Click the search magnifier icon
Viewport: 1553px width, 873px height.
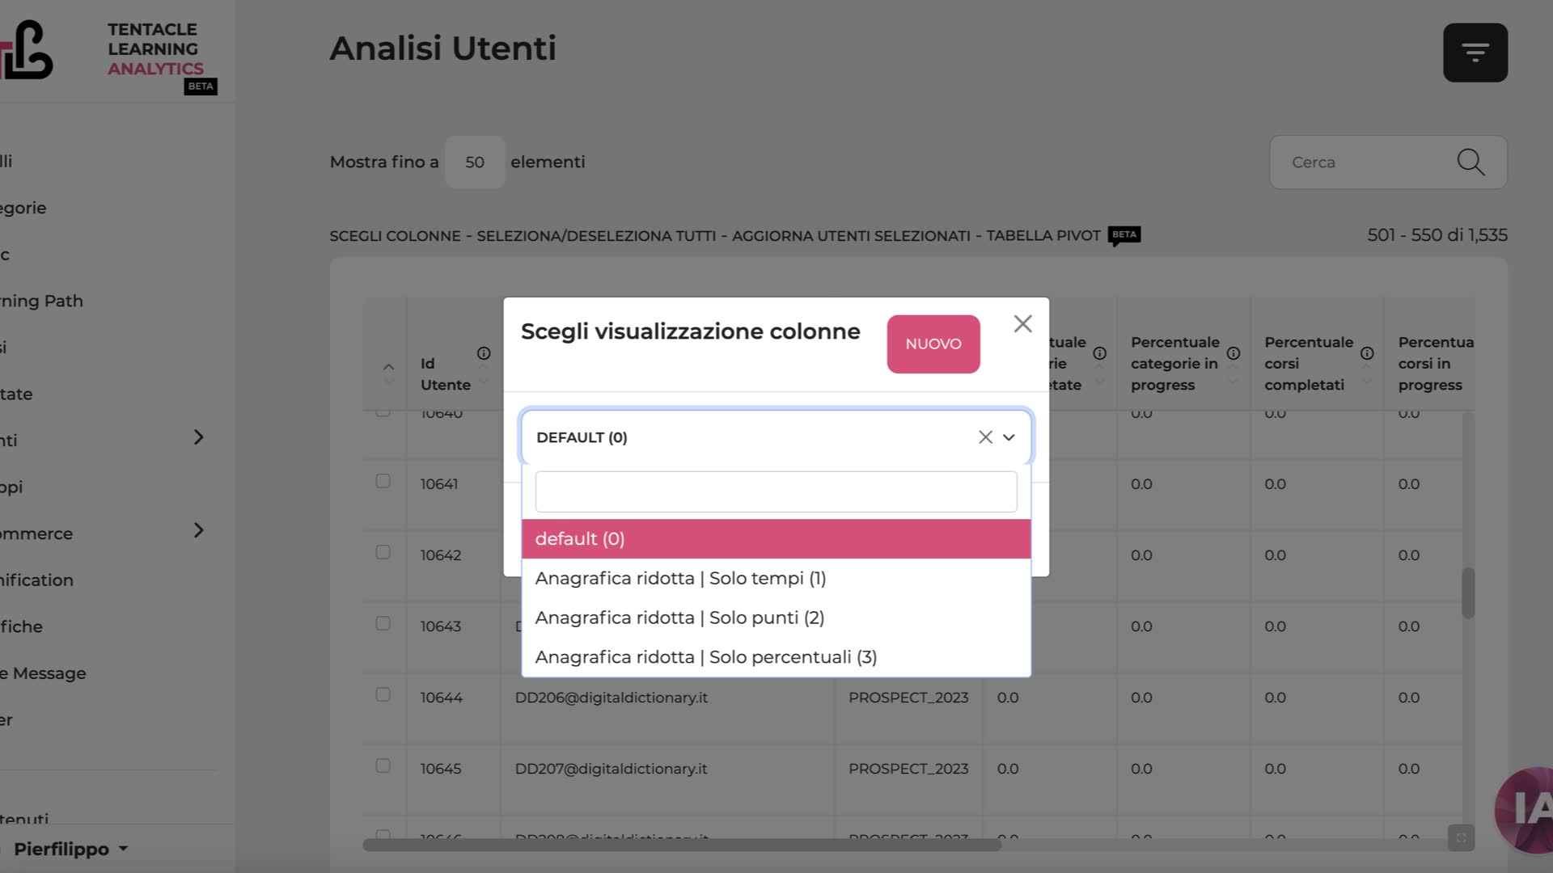(x=1470, y=162)
